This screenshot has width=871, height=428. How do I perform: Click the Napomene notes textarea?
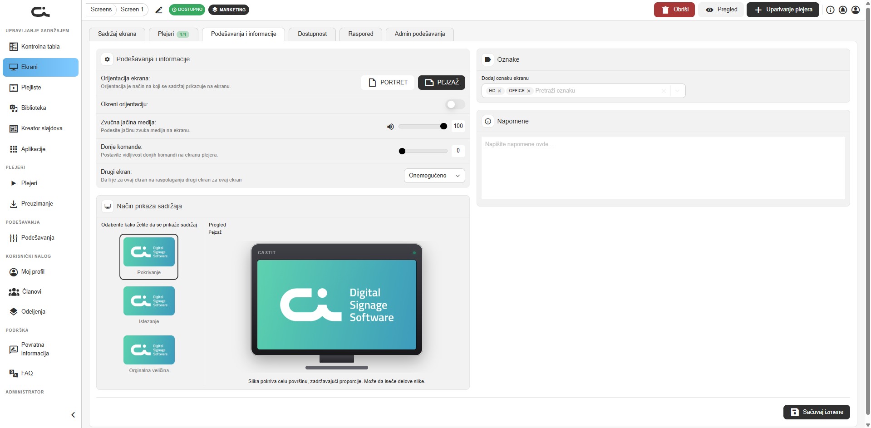click(x=663, y=168)
